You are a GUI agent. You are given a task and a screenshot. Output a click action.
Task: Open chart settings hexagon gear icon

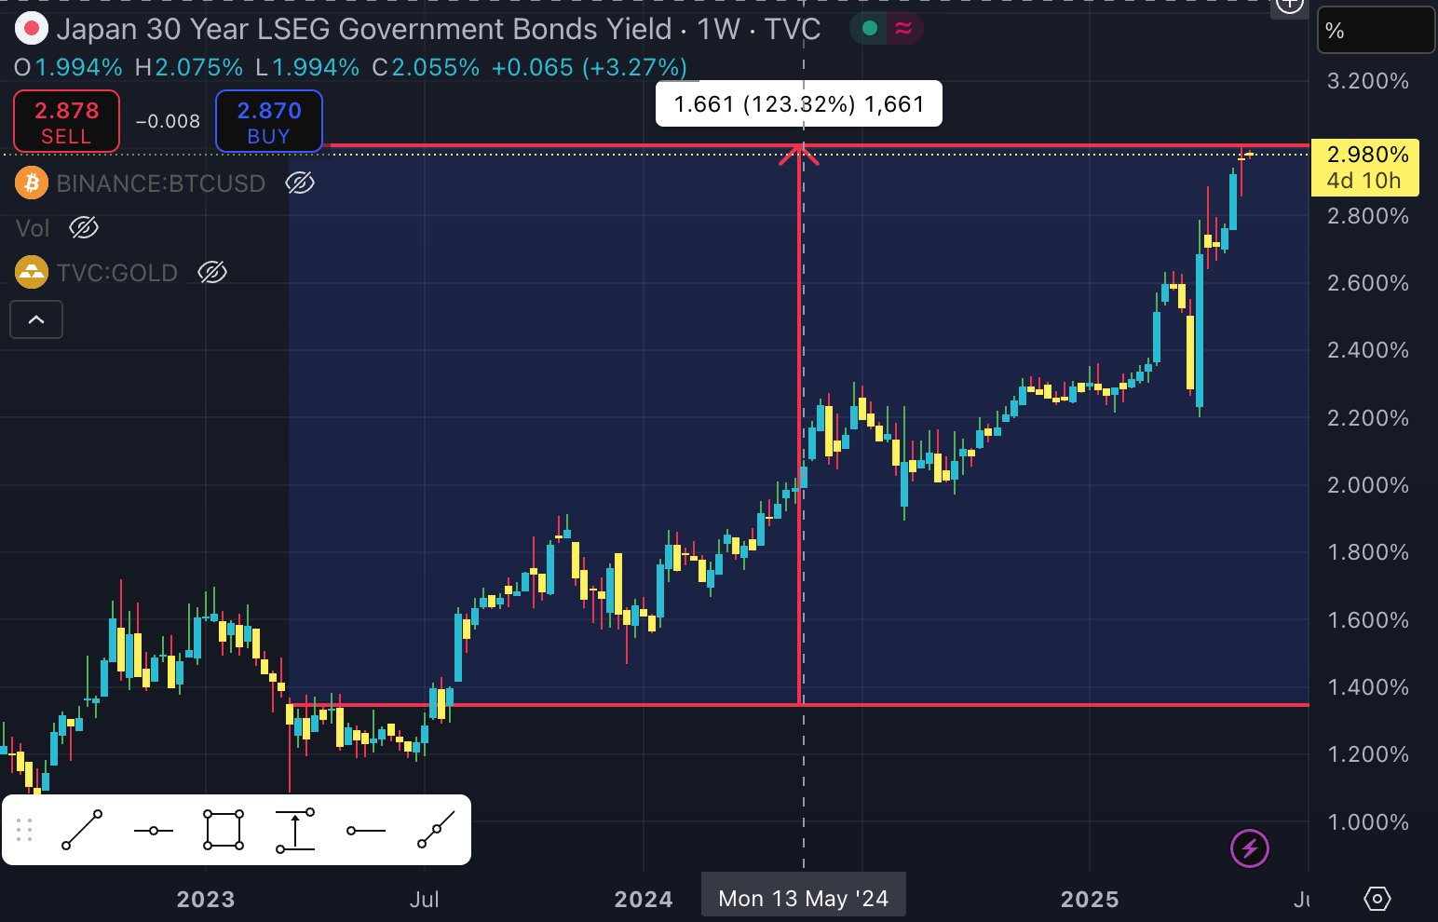(1377, 899)
